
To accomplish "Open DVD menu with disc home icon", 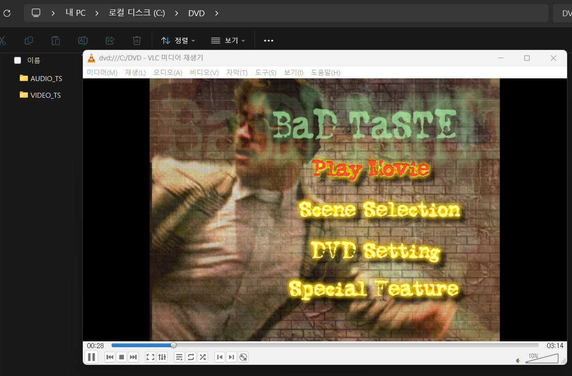I will click(243, 357).
